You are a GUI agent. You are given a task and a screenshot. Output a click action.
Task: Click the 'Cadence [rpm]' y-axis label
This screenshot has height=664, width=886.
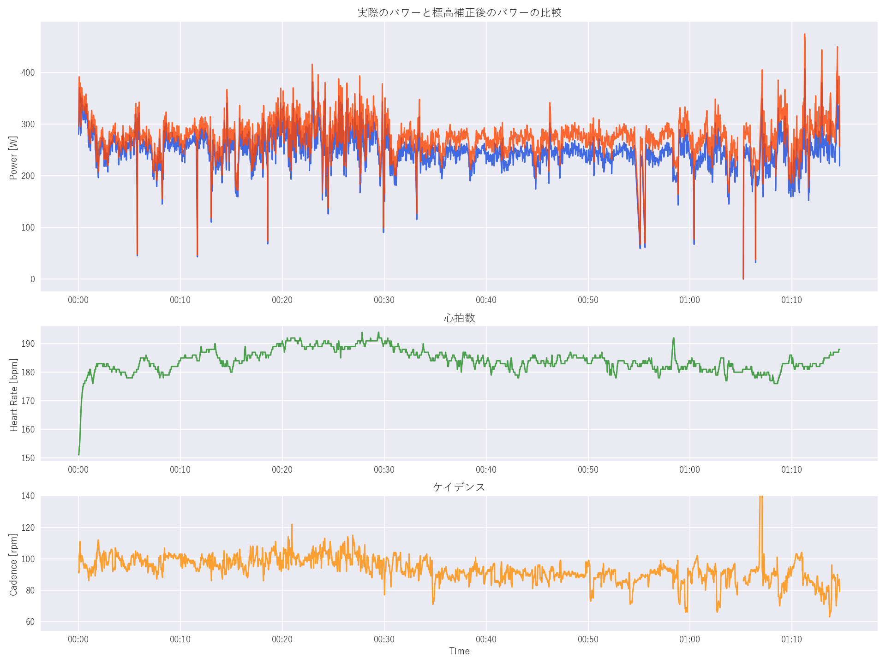[13, 564]
